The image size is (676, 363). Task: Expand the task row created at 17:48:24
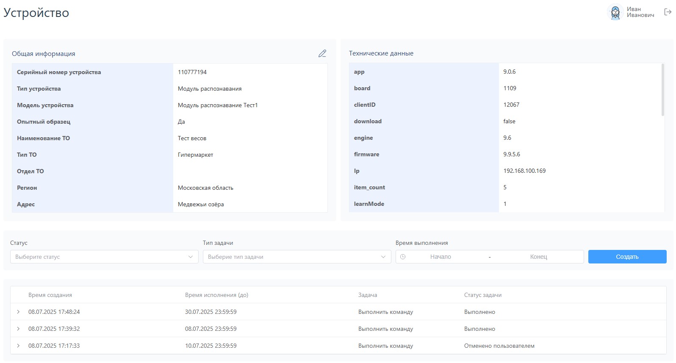18,312
